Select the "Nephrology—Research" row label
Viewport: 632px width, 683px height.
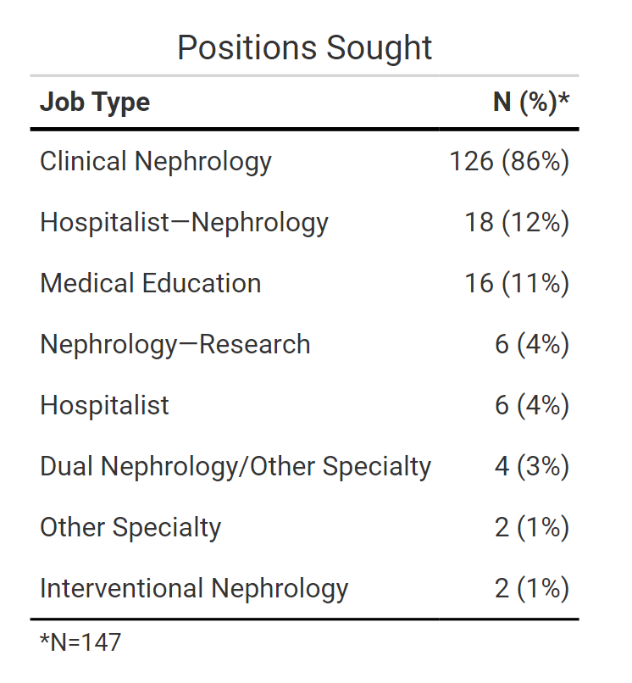[x=175, y=344]
